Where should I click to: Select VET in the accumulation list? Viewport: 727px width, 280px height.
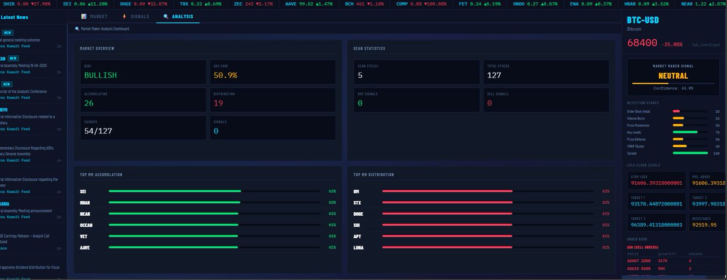pyautogui.click(x=208, y=236)
